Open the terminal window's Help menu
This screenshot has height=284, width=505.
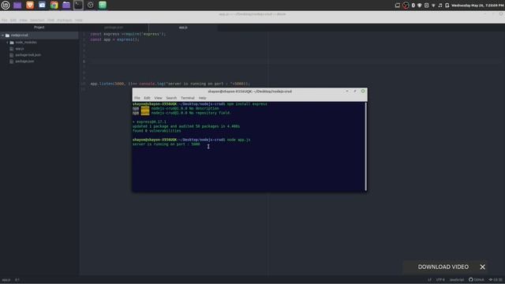(x=202, y=98)
